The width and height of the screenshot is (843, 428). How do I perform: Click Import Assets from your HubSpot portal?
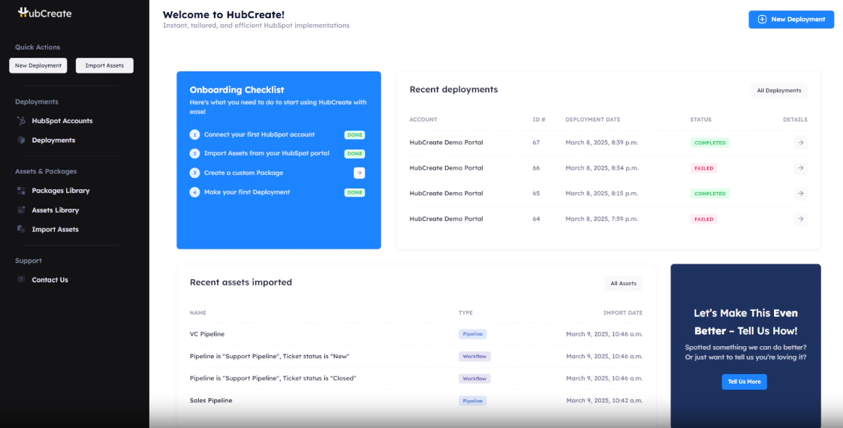coord(266,153)
